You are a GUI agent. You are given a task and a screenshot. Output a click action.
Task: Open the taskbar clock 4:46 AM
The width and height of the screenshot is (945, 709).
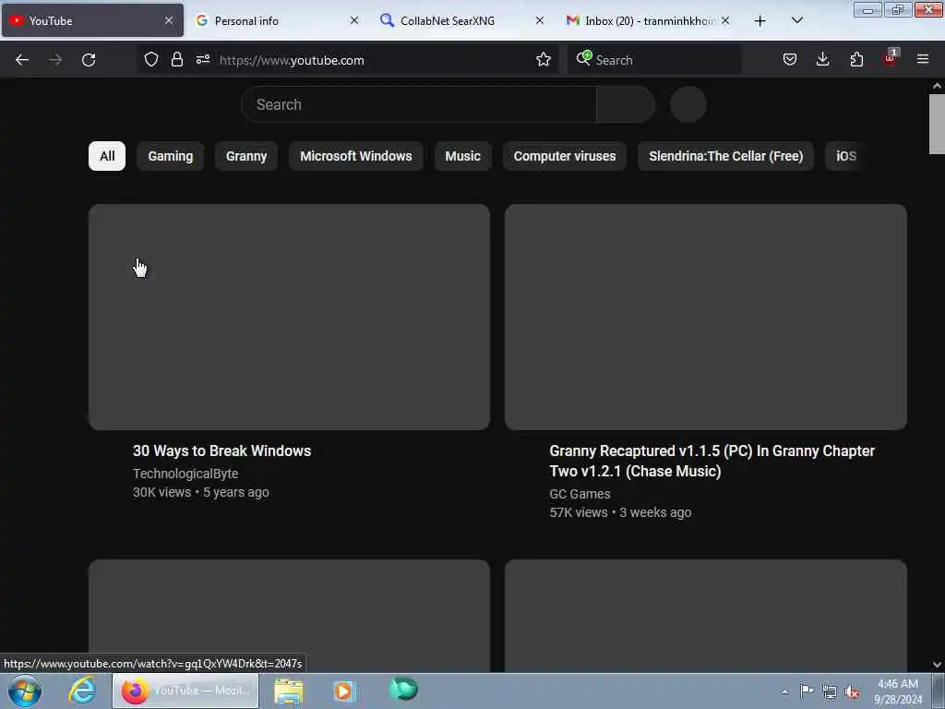click(x=898, y=691)
